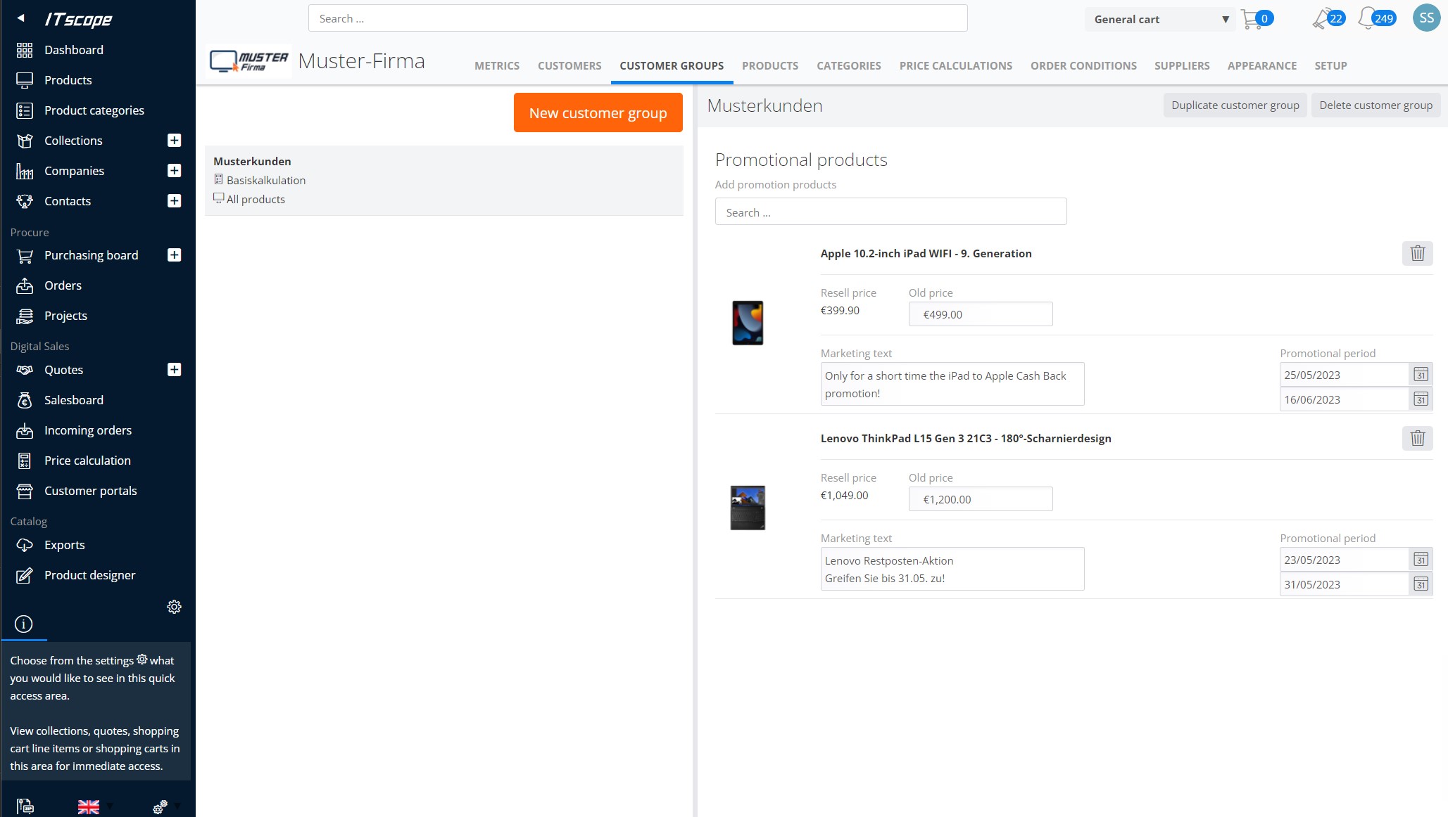Viewport: 1448px width, 817px height.
Task: Open the shopping cart icon in header
Action: click(x=1251, y=19)
